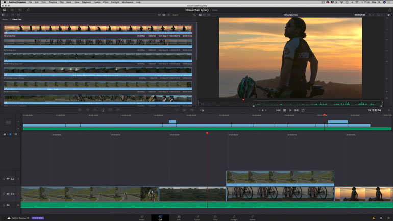
Task: Switch to the Fusion page tab
Action: 197,218
